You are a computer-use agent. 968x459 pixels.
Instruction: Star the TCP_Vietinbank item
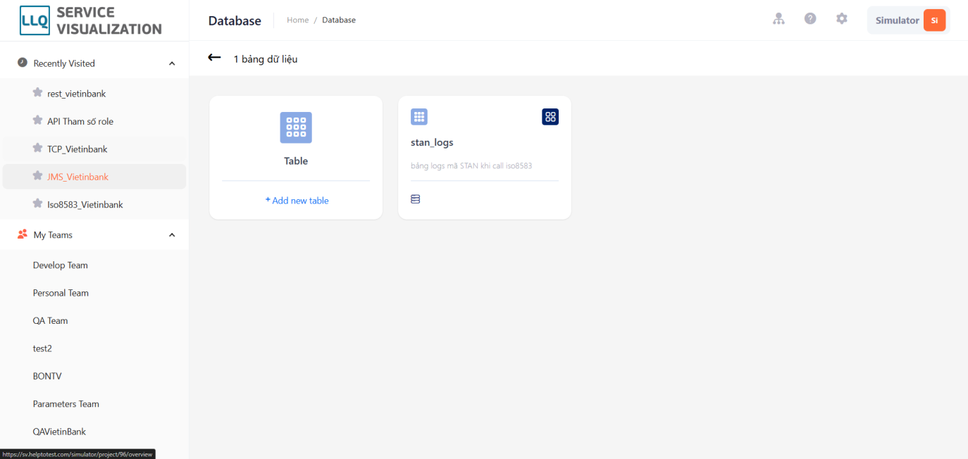(38, 149)
